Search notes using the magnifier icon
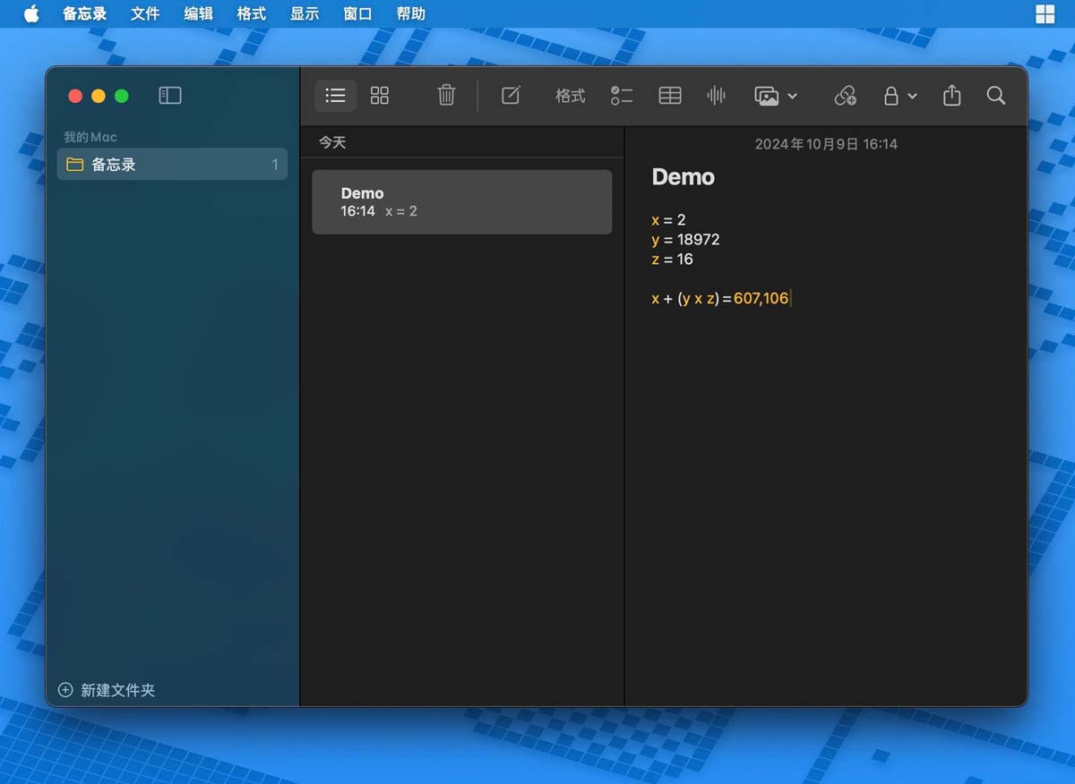Viewport: 1075px width, 784px height. coord(995,96)
